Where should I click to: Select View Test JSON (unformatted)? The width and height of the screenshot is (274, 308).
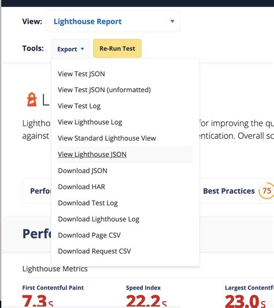point(104,90)
